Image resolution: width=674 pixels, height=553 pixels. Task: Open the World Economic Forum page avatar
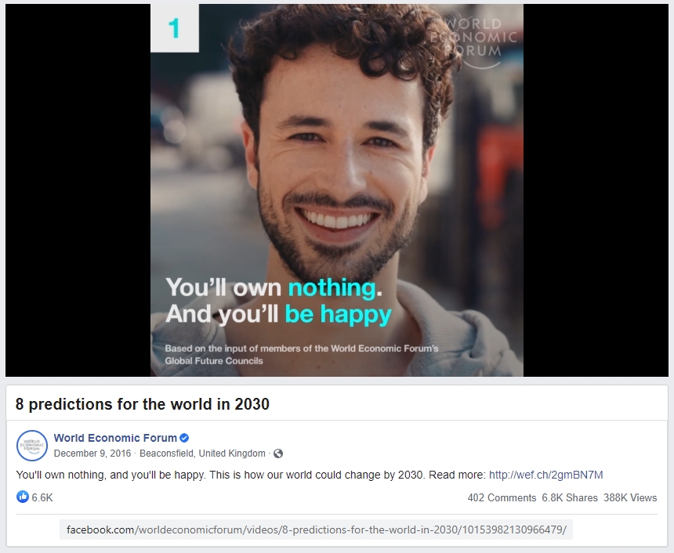point(32,446)
